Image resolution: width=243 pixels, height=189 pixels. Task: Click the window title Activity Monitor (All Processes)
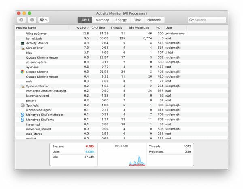pos(122,13)
